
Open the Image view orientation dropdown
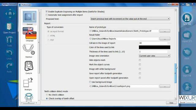tap(154, 56)
